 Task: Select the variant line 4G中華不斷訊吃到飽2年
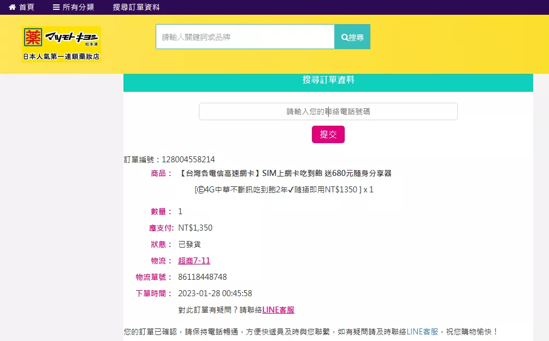pos(284,190)
